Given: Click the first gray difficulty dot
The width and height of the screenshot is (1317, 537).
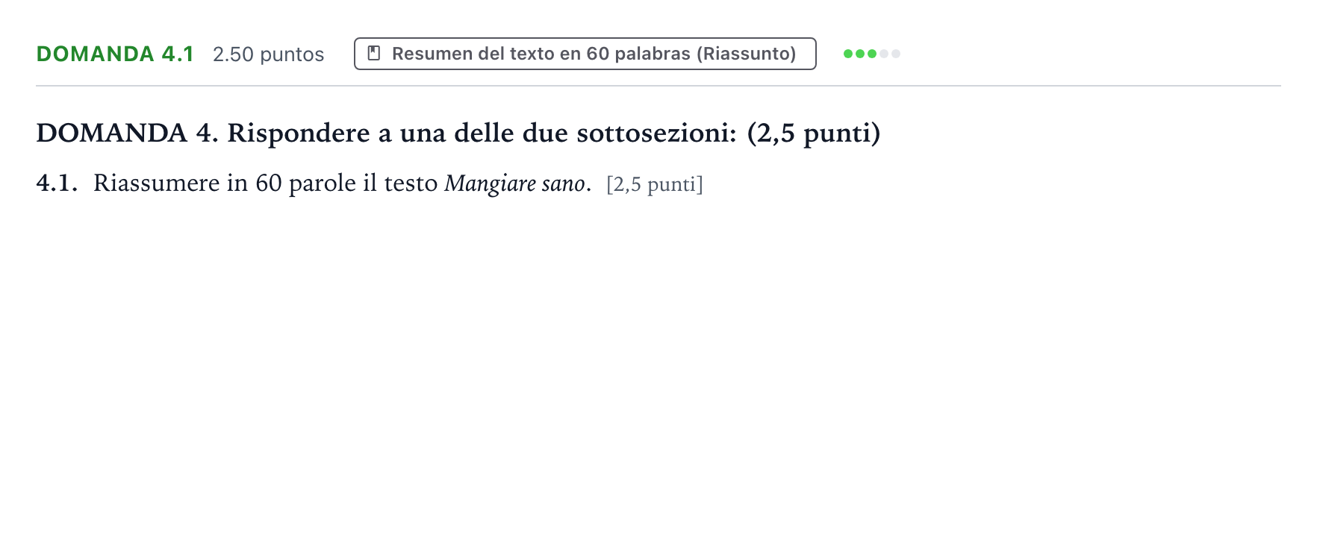Looking at the screenshot, I should 884,54.
